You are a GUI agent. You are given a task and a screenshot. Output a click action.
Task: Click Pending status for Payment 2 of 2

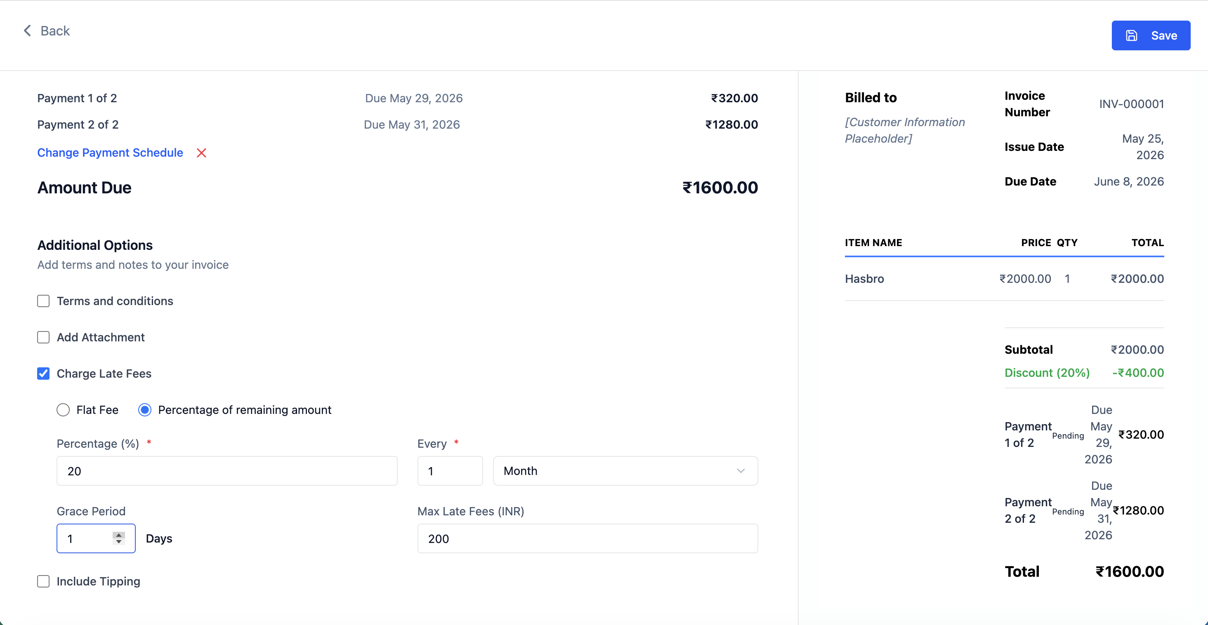[x=1068, y=512]
